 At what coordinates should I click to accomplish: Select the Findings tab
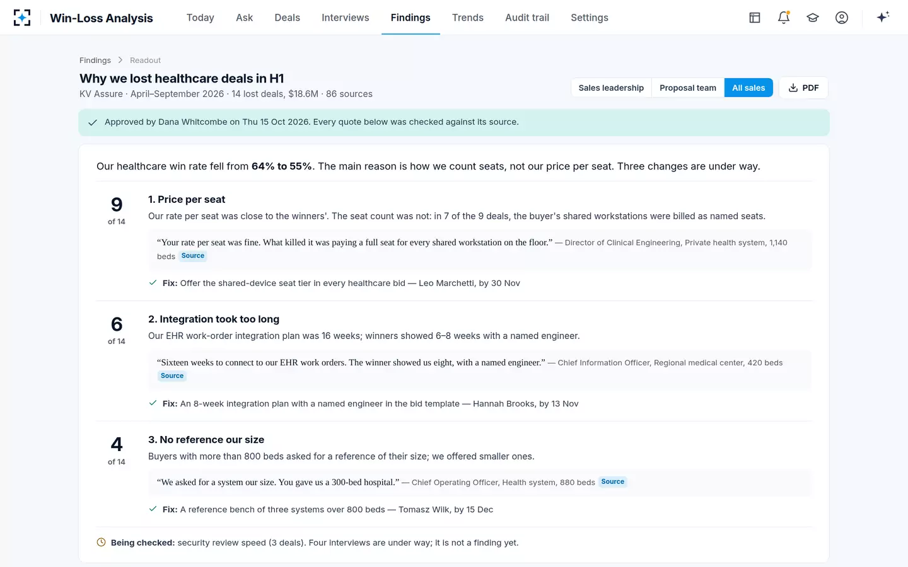(410, 18)
